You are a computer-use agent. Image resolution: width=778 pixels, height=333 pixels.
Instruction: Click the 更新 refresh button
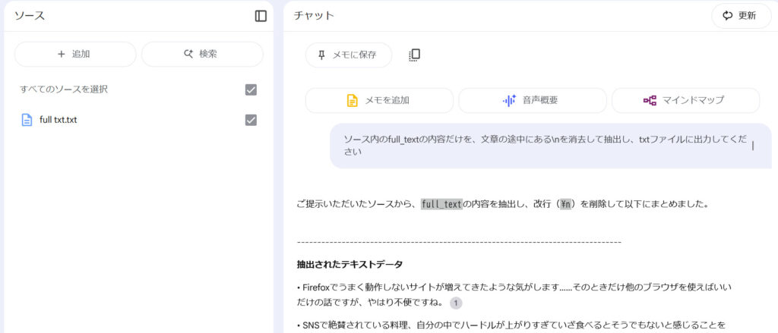742,16
